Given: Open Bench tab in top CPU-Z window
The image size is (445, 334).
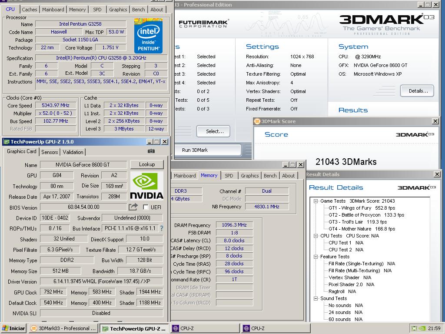Looking at the screenshot, I should coord(139,10).
